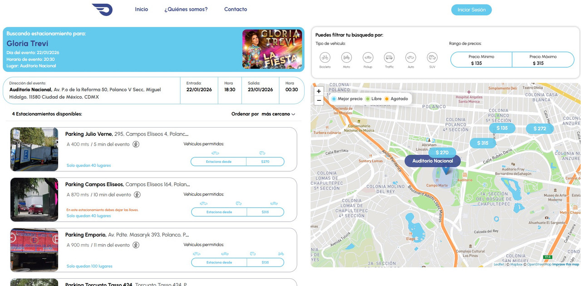Click the location pin on Auditorio Nacional

pos(445,170)
